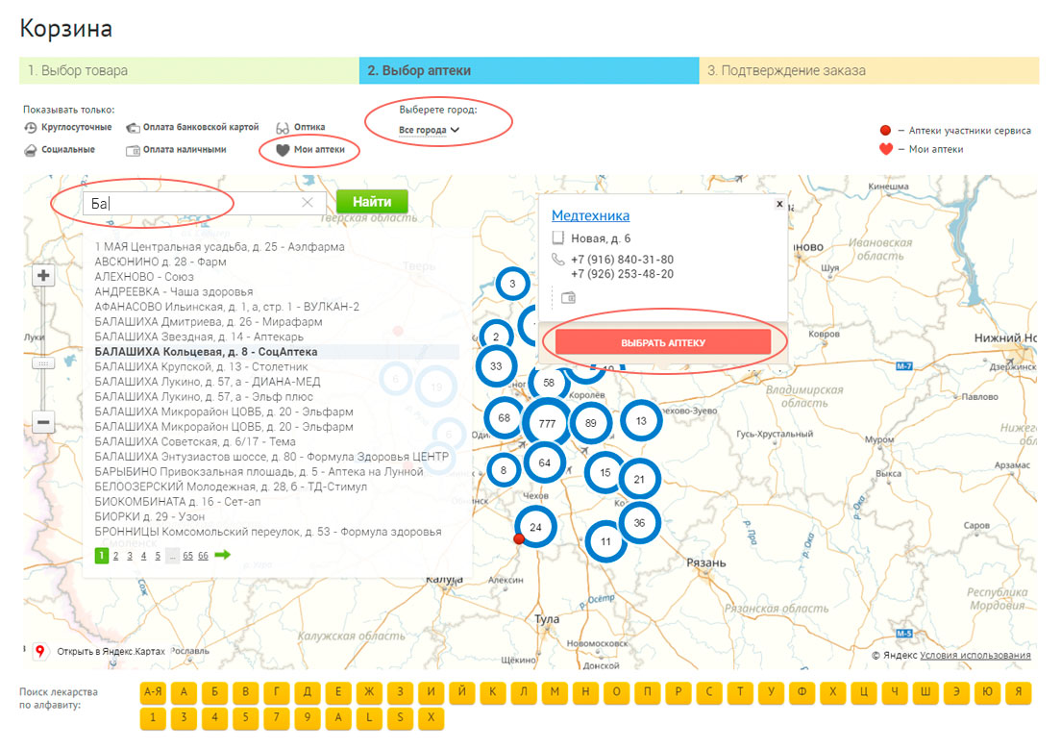Toggle the Социальные filter
This screenshot has width=1061, height=749.
[x=60, y=150]
